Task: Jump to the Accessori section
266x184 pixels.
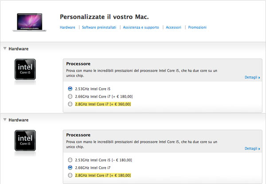Action: pos(173,27)
